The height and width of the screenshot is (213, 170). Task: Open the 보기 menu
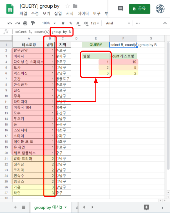tap(46, 14)
